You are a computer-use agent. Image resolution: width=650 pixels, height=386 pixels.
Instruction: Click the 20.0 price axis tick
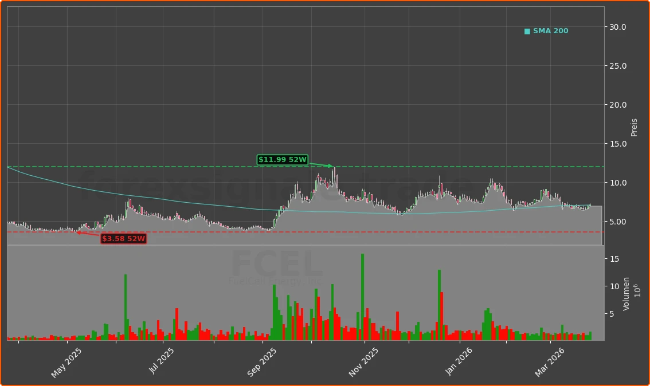(618, 105)
